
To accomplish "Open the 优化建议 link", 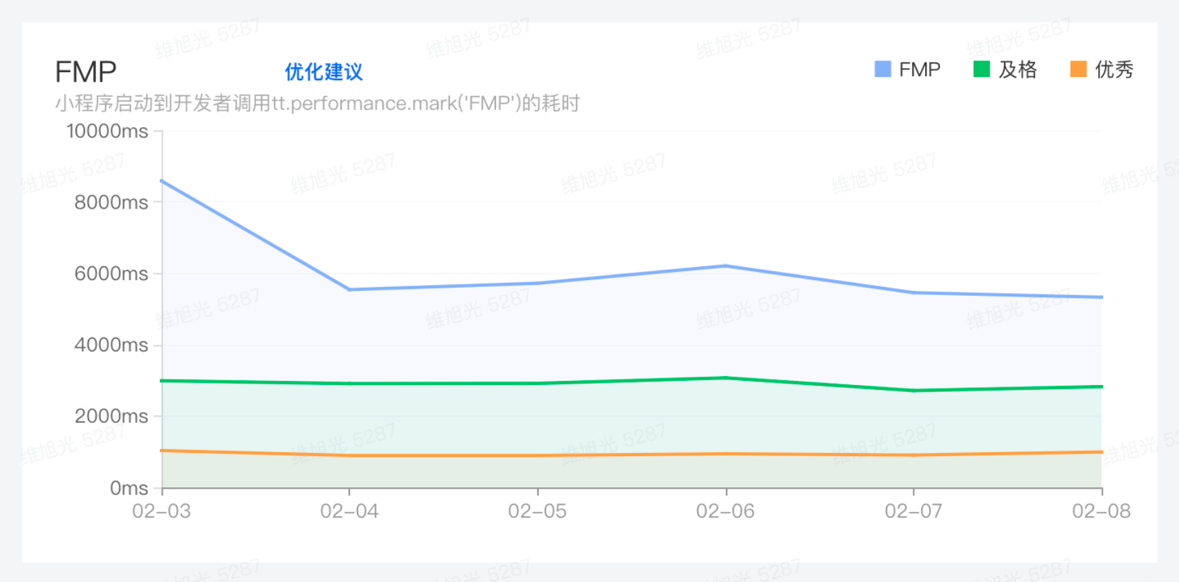I will (x=323, y=72).
